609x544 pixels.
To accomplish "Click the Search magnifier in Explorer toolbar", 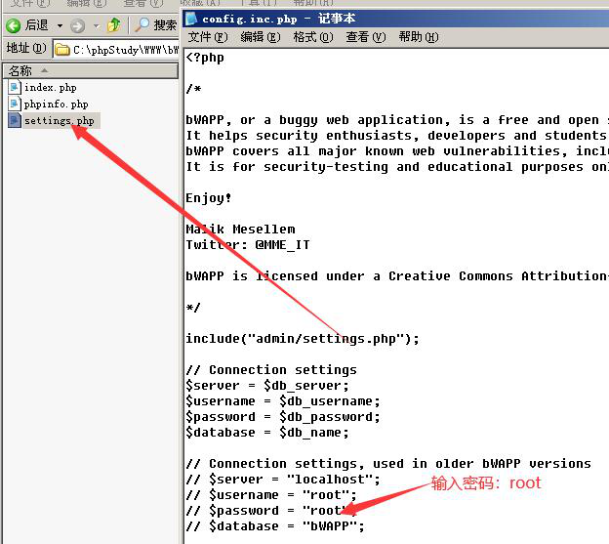I will click(x=142, y=25).
